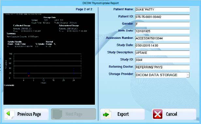Screen dimensions: 201x124
Task: Click the Page 2 of 2 label
Action: (x=84, y=9)
